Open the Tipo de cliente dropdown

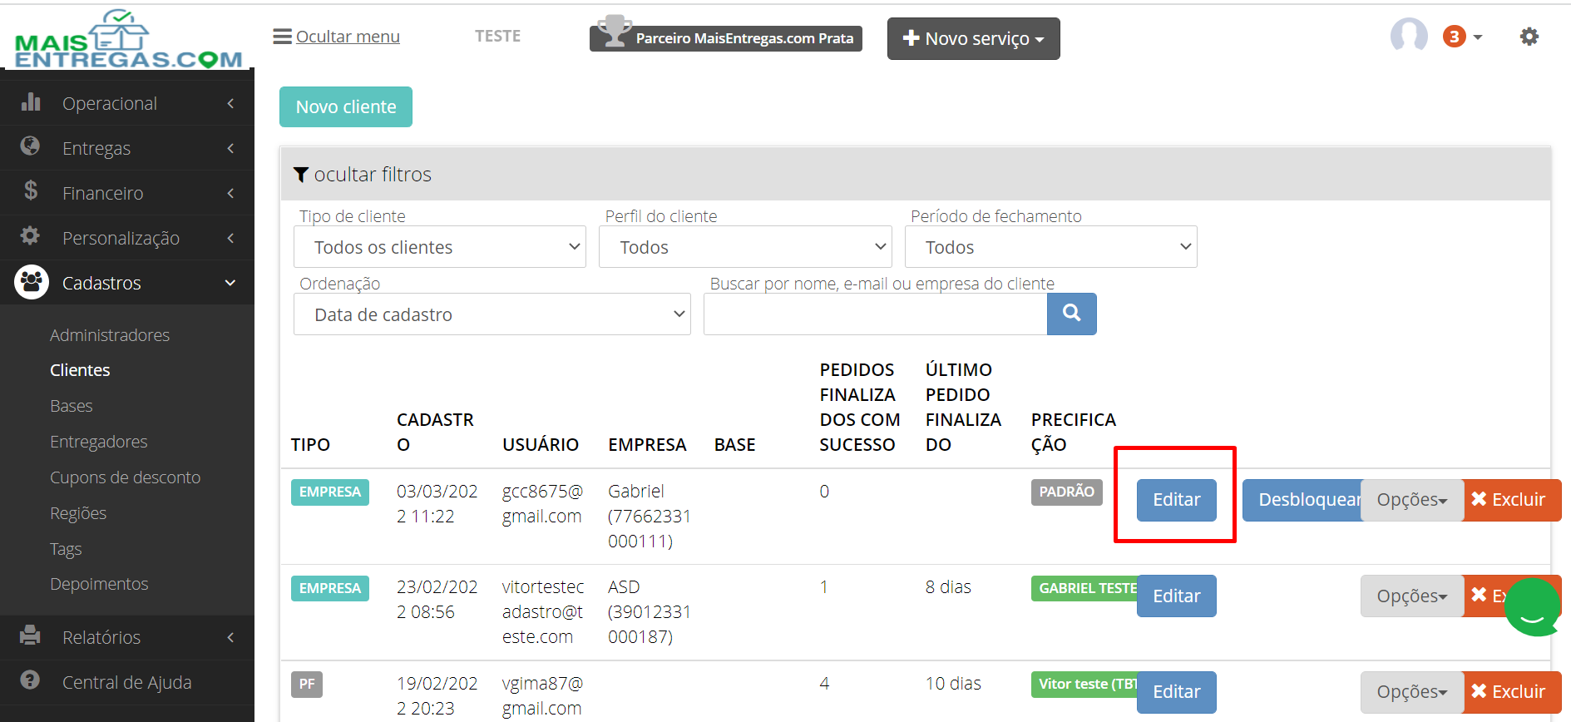[440, 247]
